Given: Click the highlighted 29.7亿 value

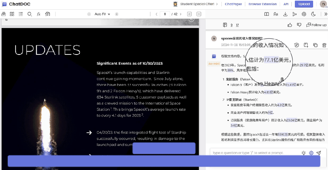Looking at the screenshot, I should (x=304, y=65).
